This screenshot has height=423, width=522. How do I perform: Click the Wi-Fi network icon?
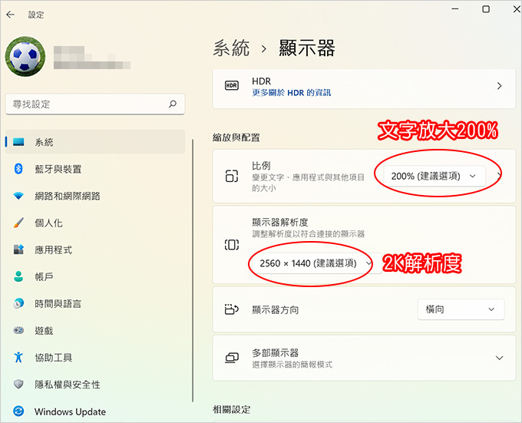[x=18, y=196]
